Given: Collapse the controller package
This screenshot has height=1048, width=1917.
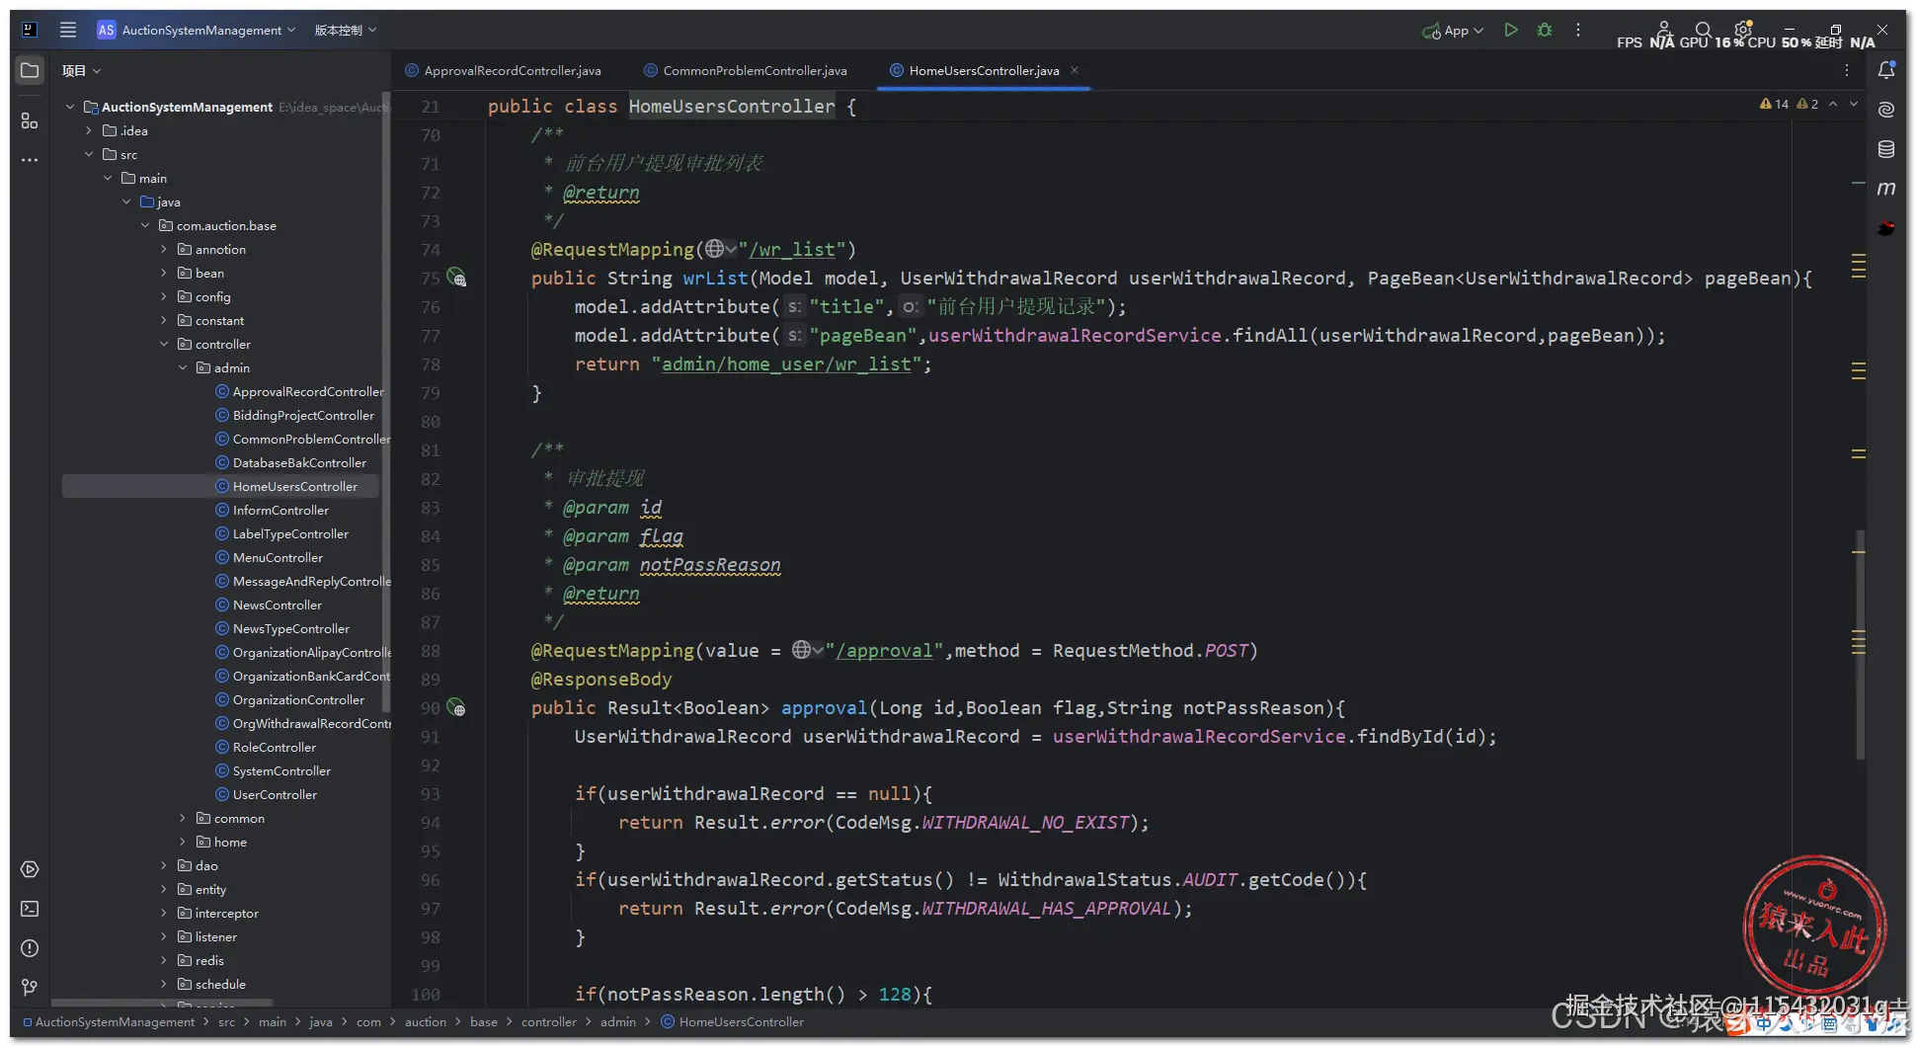Looking at the screenshot, I should [164, 344].
